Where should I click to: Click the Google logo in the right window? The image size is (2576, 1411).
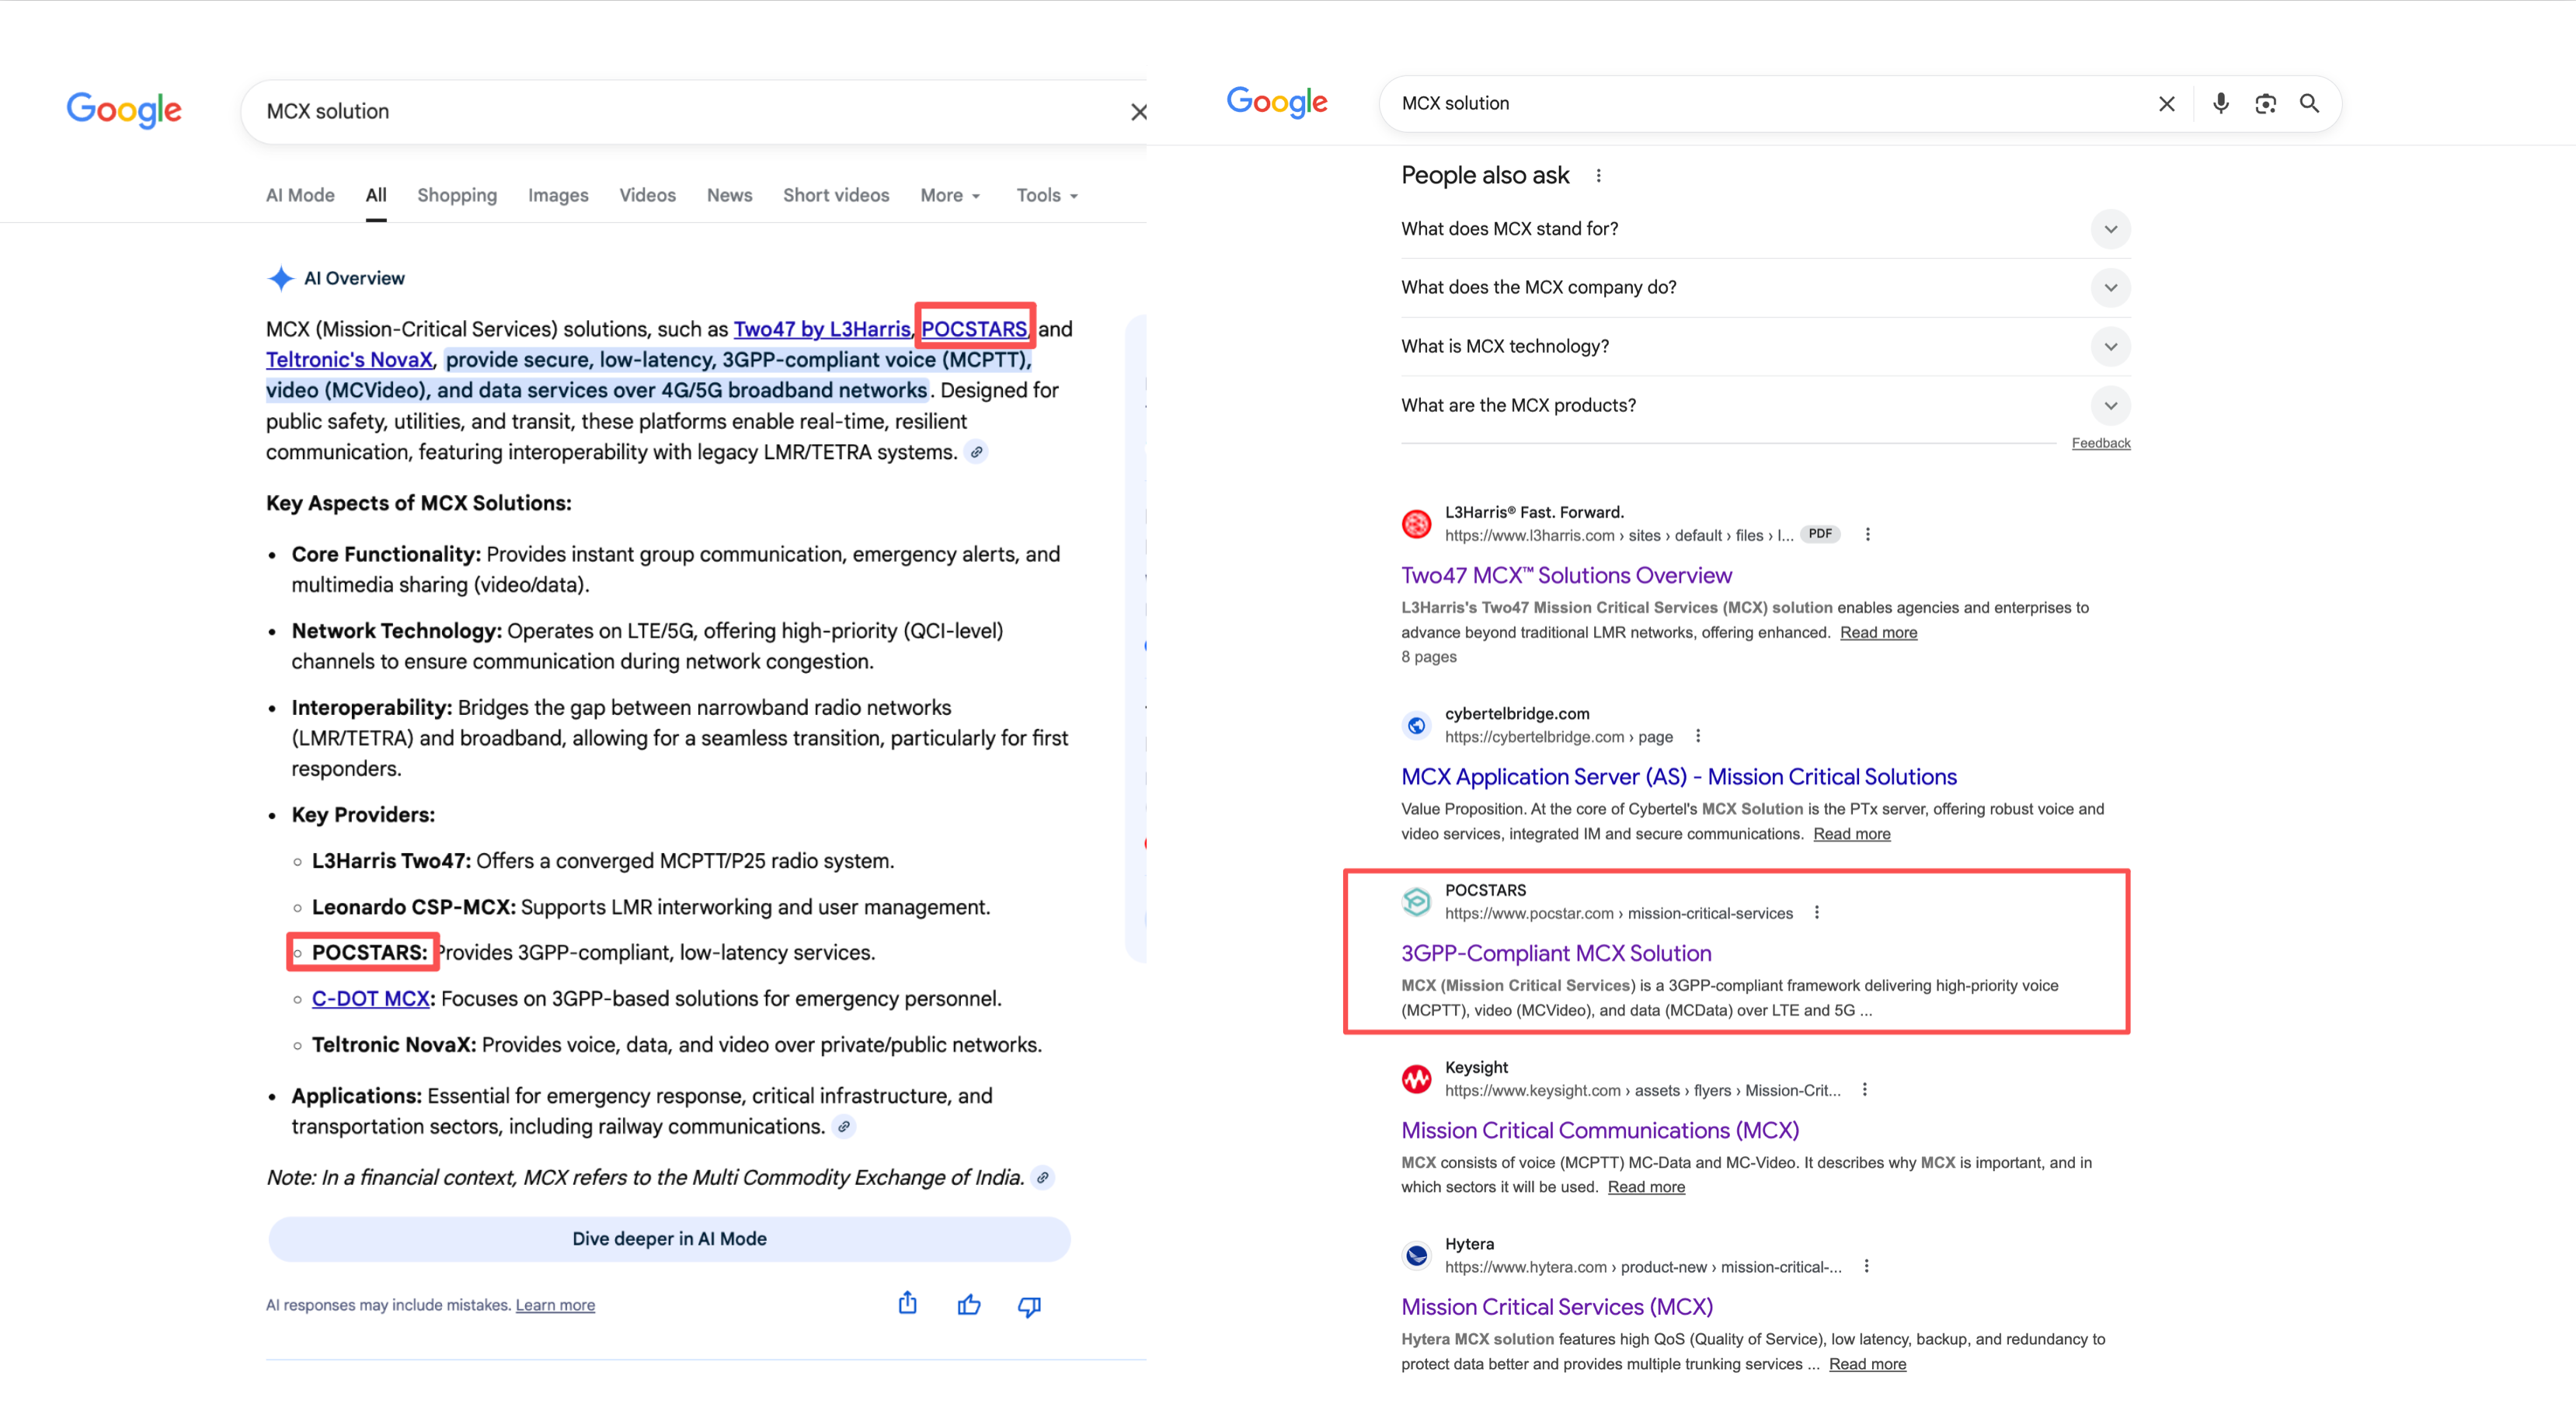pos(1277,102)
